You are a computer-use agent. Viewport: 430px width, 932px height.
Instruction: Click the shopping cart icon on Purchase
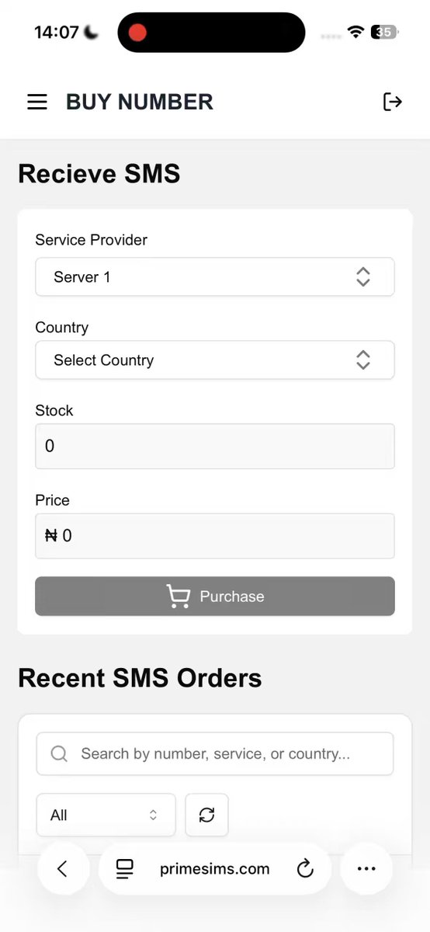click(179, 596)
